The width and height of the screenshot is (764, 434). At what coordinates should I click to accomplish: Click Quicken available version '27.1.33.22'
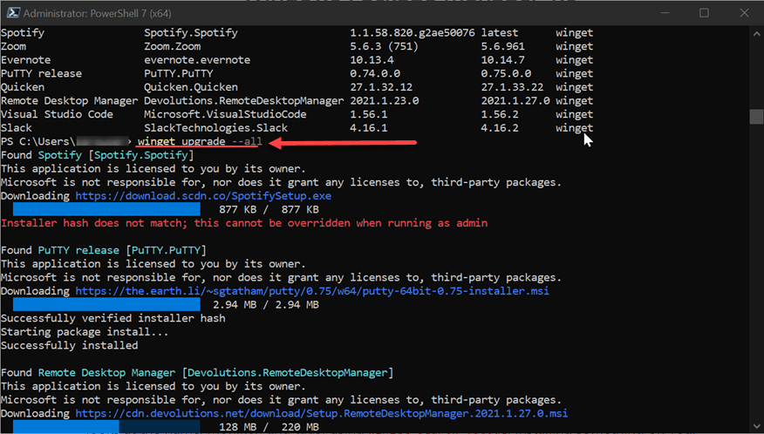512,87
